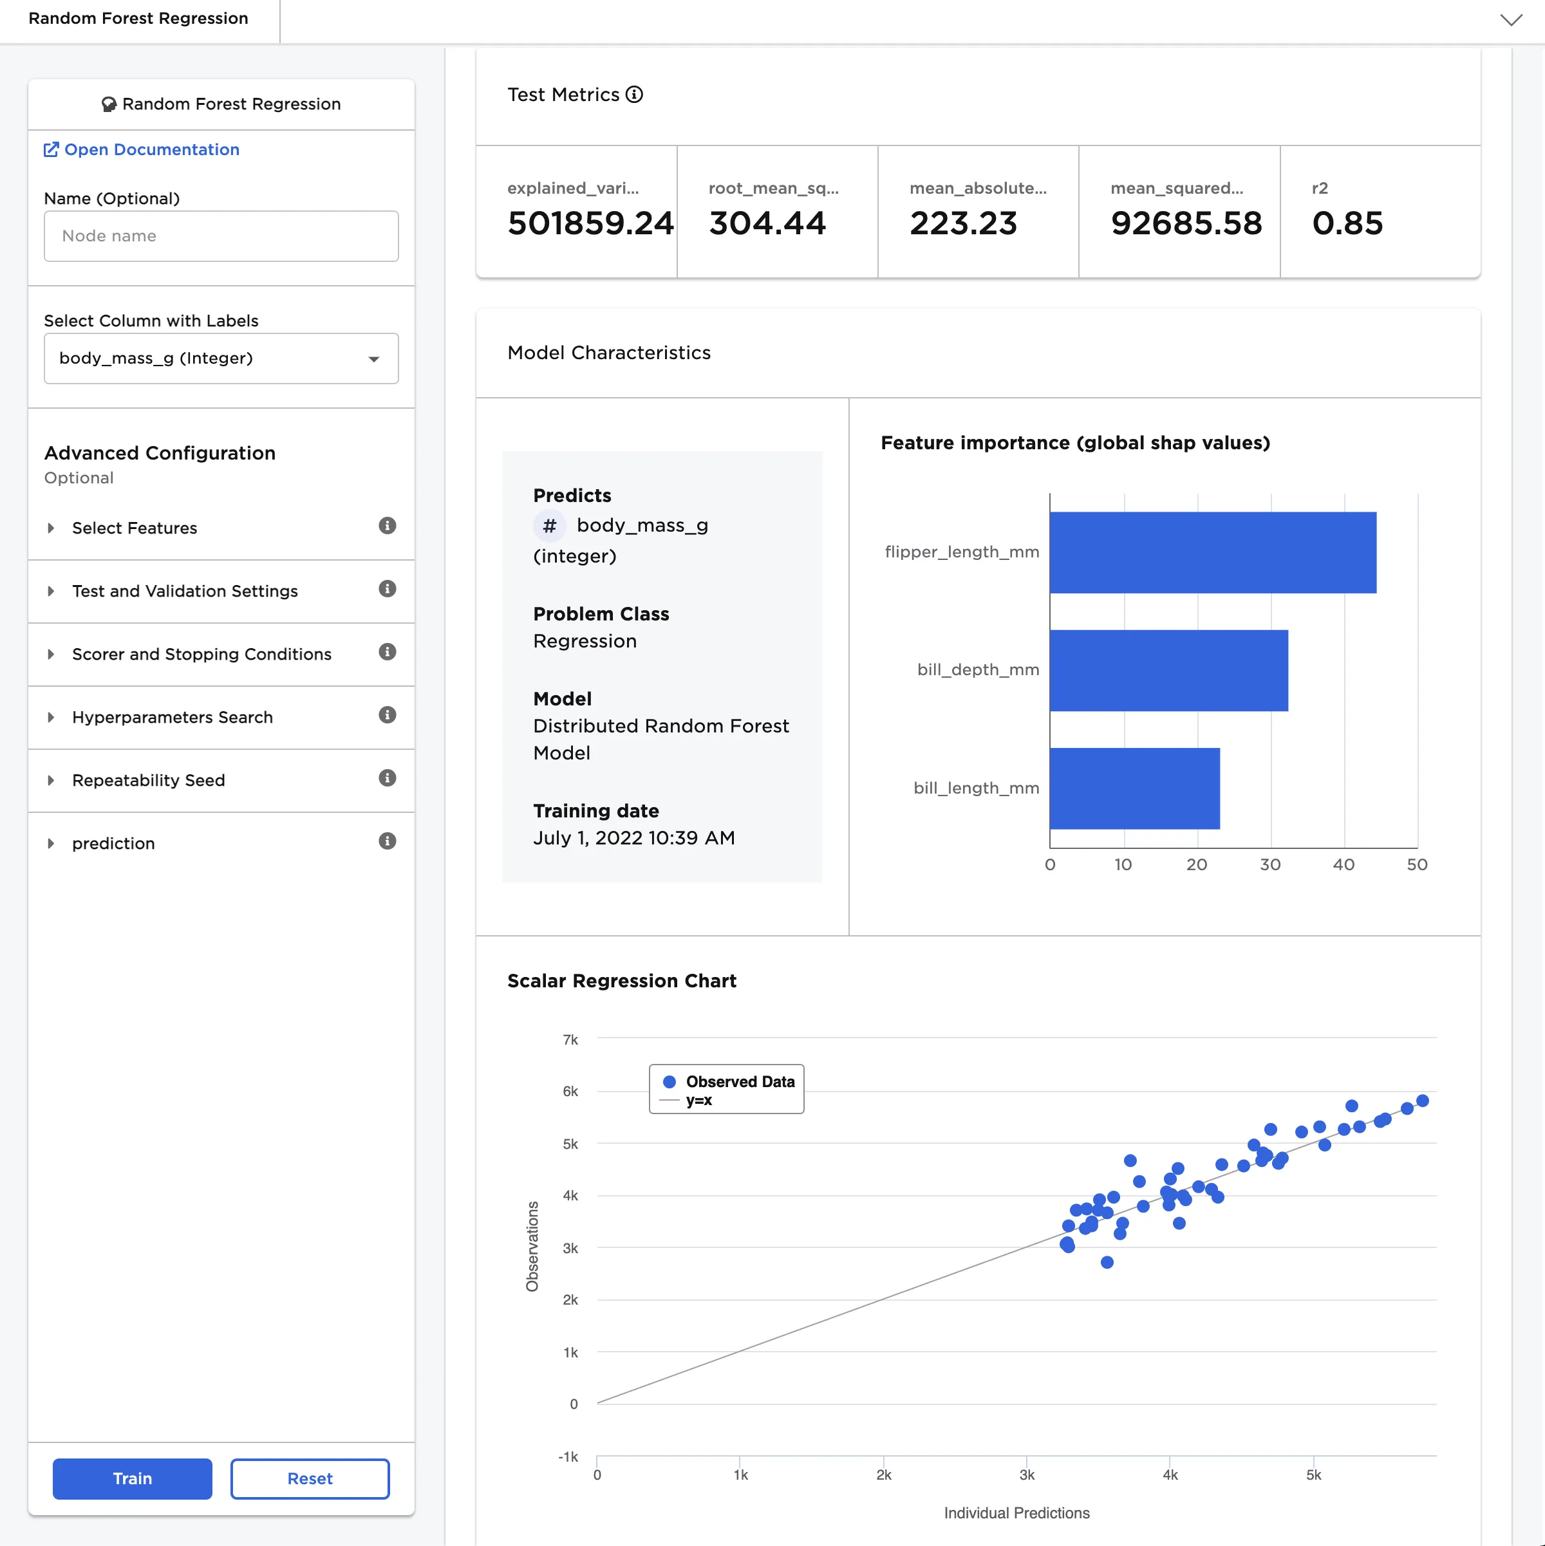This screenshot has height=1546, width=1545.
Task: Click info icon for Scorer and Stopping Conditions
Action: point(387,652)
